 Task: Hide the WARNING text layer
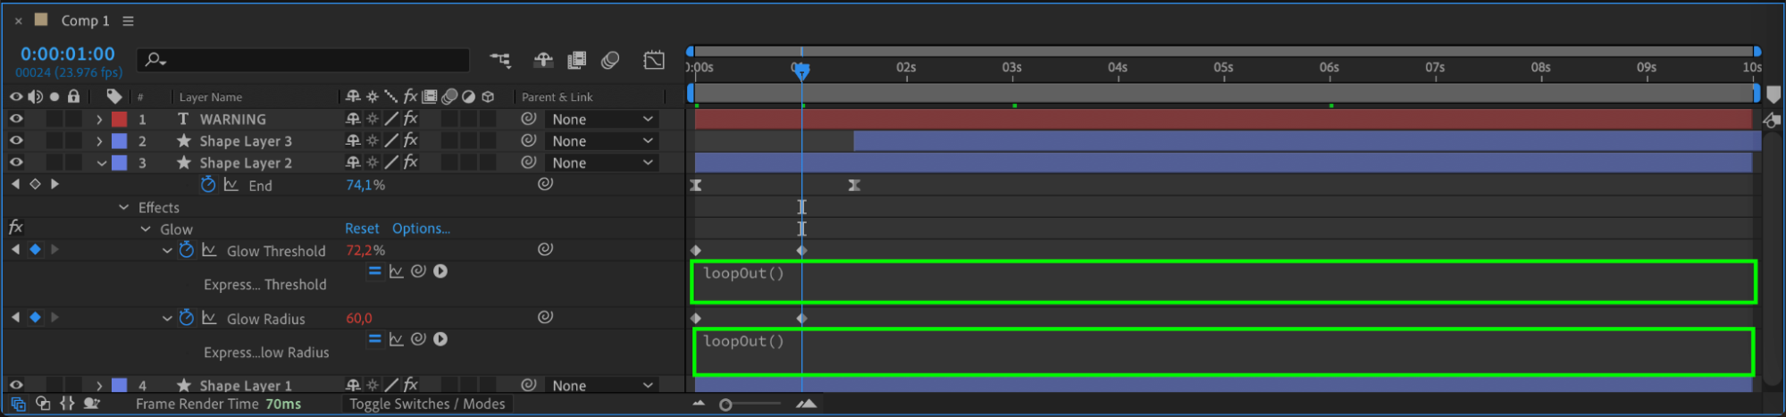[16, 119]
